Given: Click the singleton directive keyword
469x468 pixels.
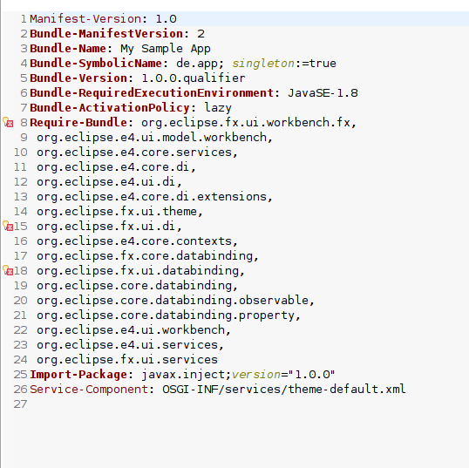Looking at the screenshot, I should pyautogui.click(x=263, y=64).
